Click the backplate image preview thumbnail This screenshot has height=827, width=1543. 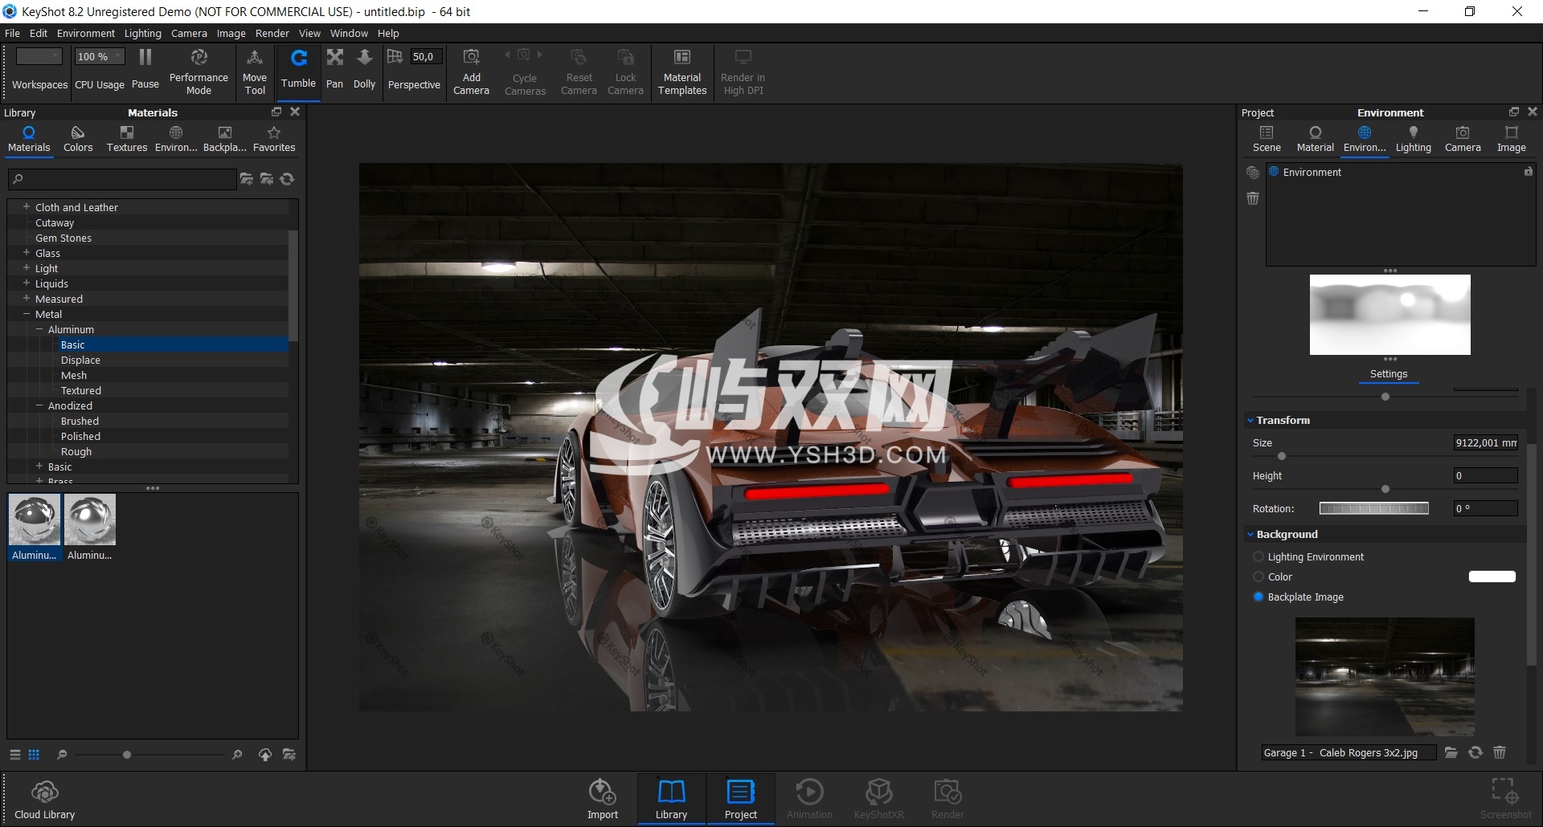click(x=1385, y=676)
